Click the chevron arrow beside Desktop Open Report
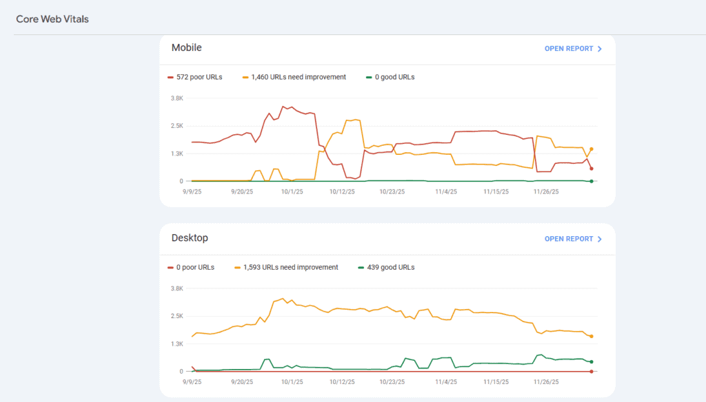706x402 pixels. pos(600,239)
